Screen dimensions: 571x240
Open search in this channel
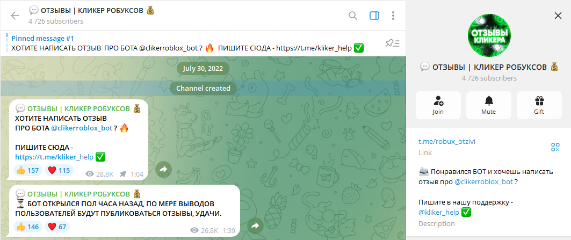pyautogui.click(x=353, y=16)
